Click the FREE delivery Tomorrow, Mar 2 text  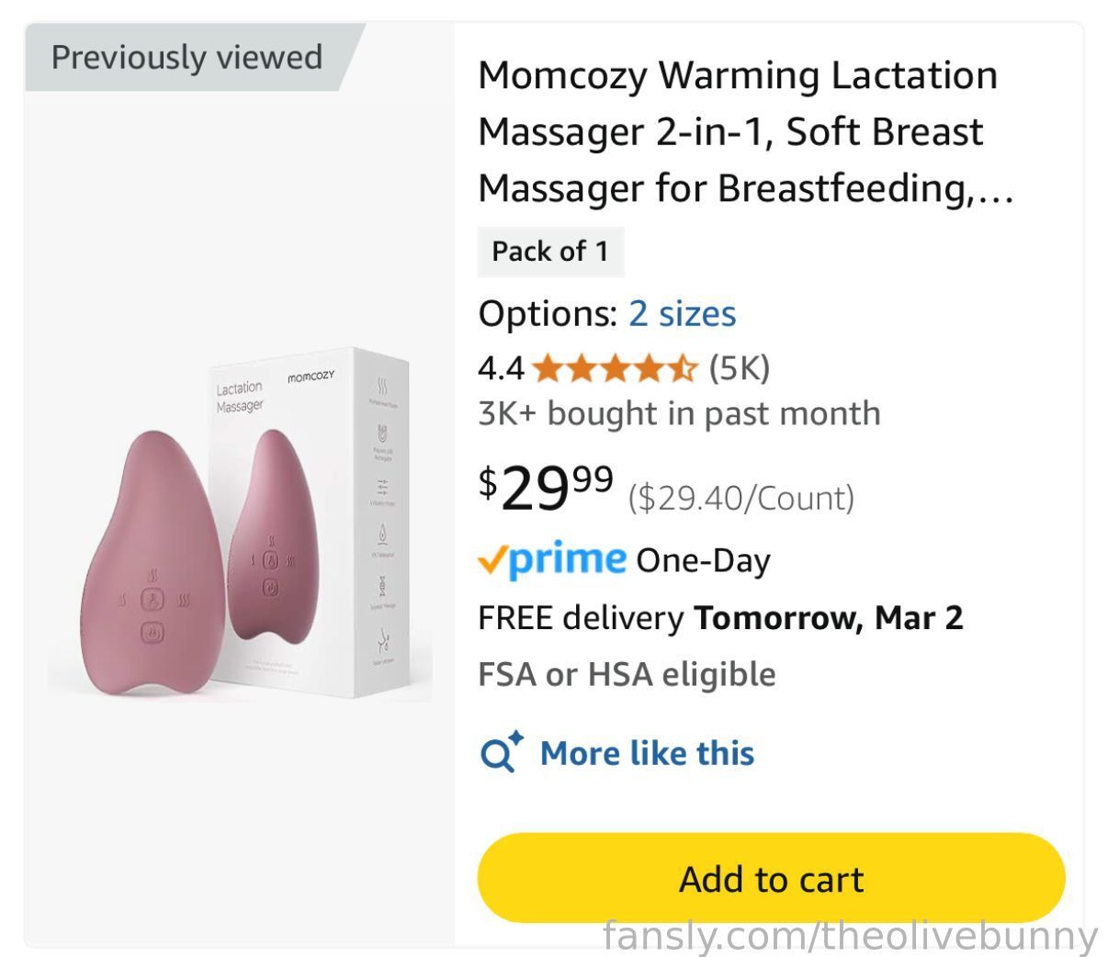pyautogui.click(x=720, y=617)
